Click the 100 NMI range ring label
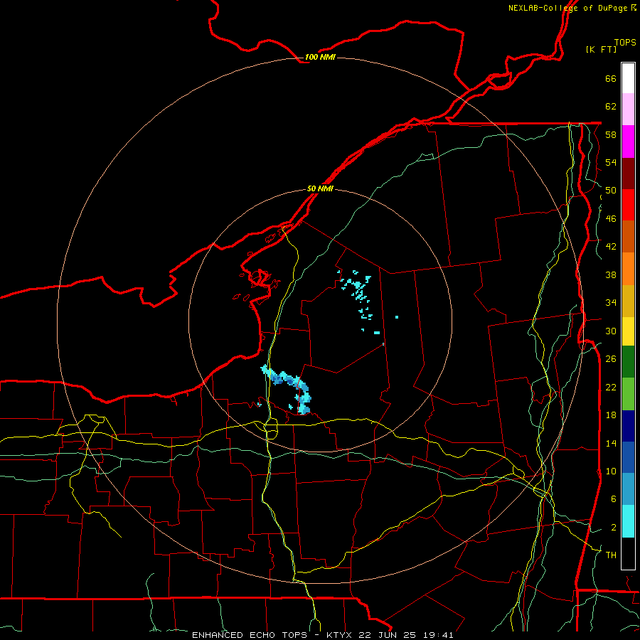Screen dimensions: 640x640 pyautogui.click(x=320, y=57)
